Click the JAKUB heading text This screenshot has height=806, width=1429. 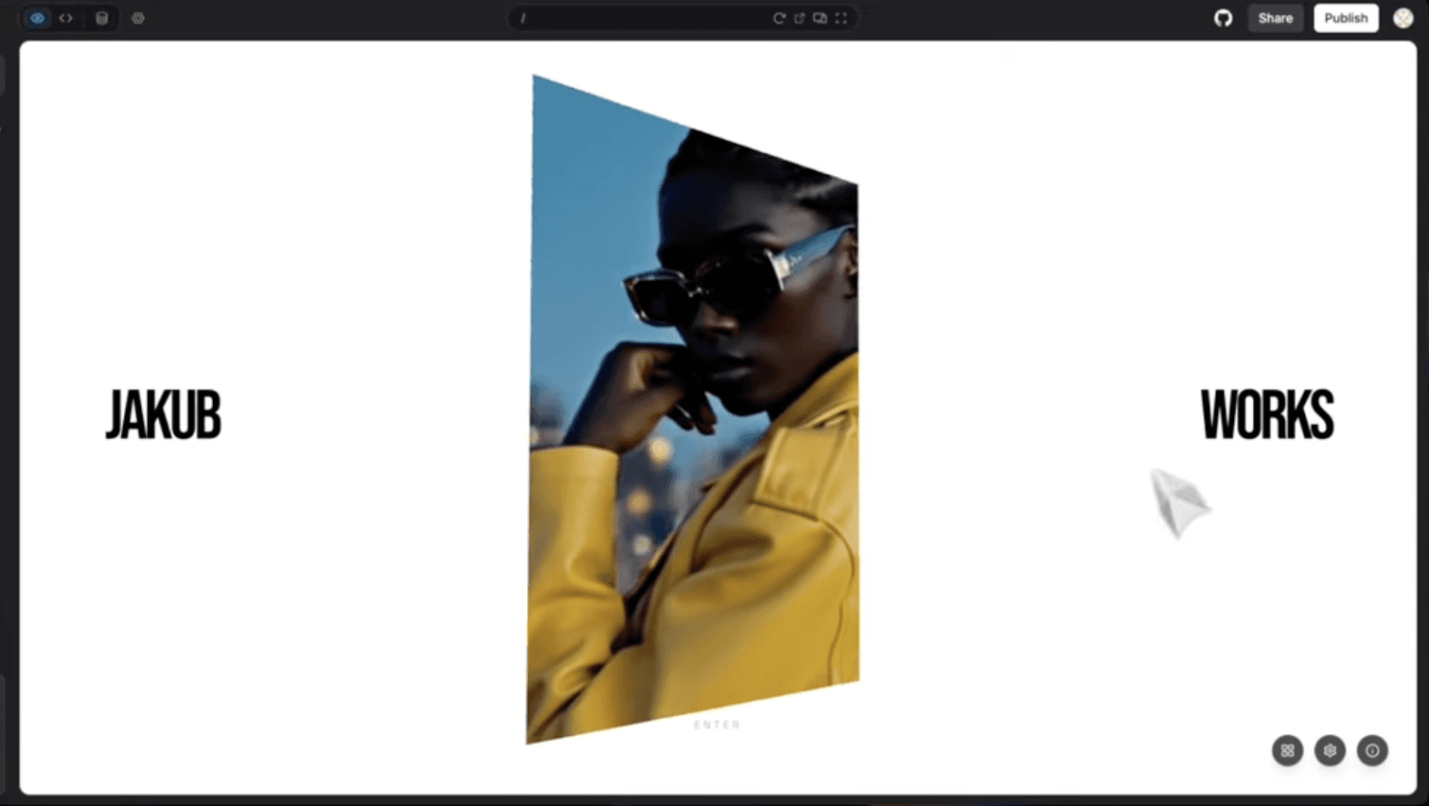(163, 414)
